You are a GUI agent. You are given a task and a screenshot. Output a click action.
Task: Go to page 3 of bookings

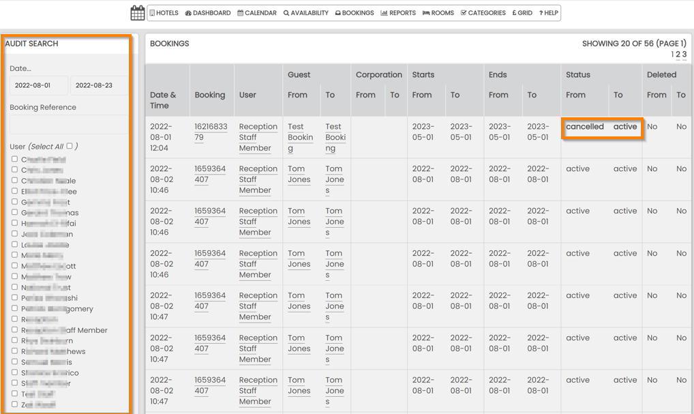[x=684, y=55]
